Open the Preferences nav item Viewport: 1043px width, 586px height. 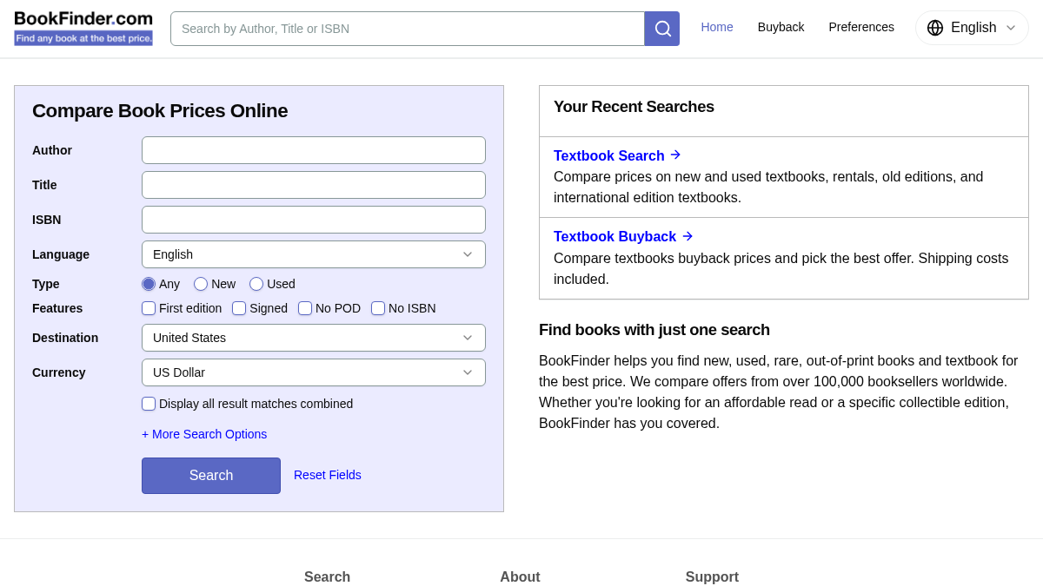(x=861, y=27)
